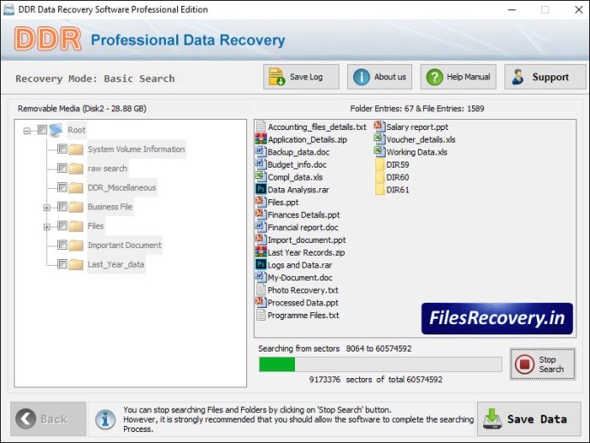The height and width of the screenshot is (443, 590).
Task: Select Financial report.doc file name
Action: pos(303,227)
